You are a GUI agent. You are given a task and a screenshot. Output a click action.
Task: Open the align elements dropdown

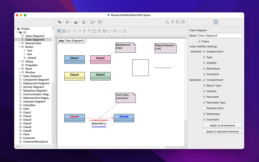coord(68,22)
